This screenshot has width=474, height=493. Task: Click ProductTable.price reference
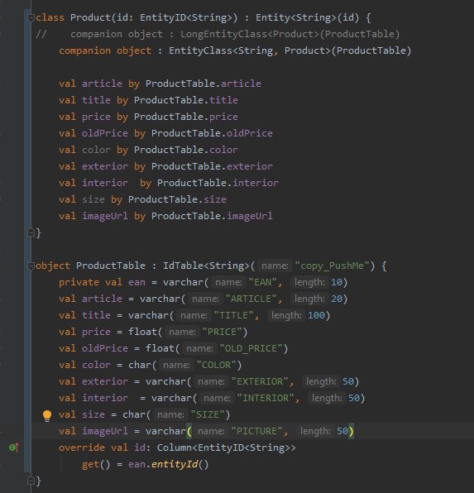(x=186, y=117)
